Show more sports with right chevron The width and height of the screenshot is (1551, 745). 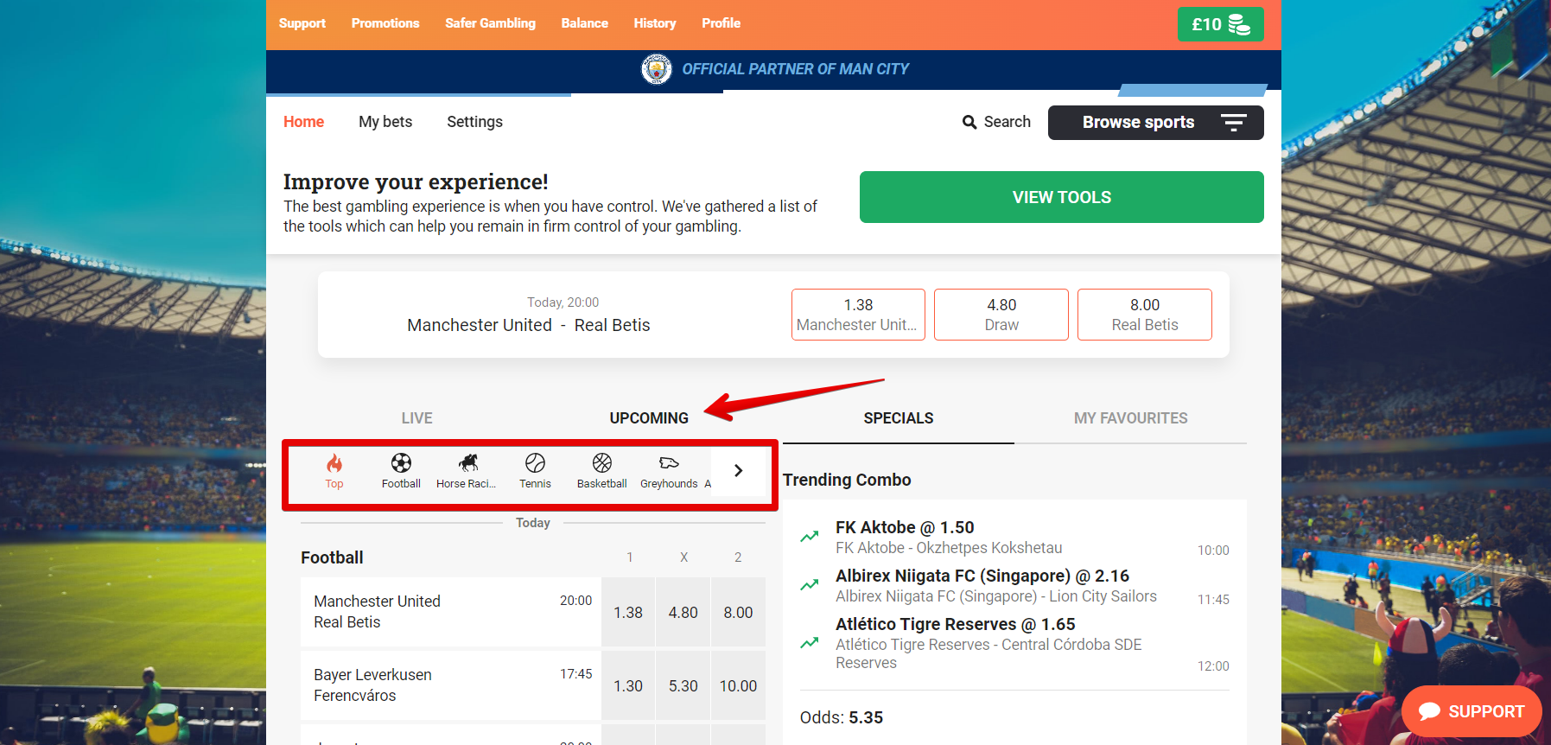point(738,471)
